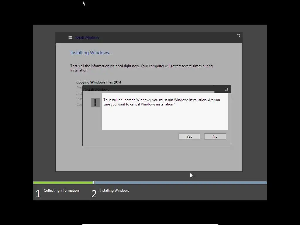Click the square button on main Install Windows title bar

238,35
